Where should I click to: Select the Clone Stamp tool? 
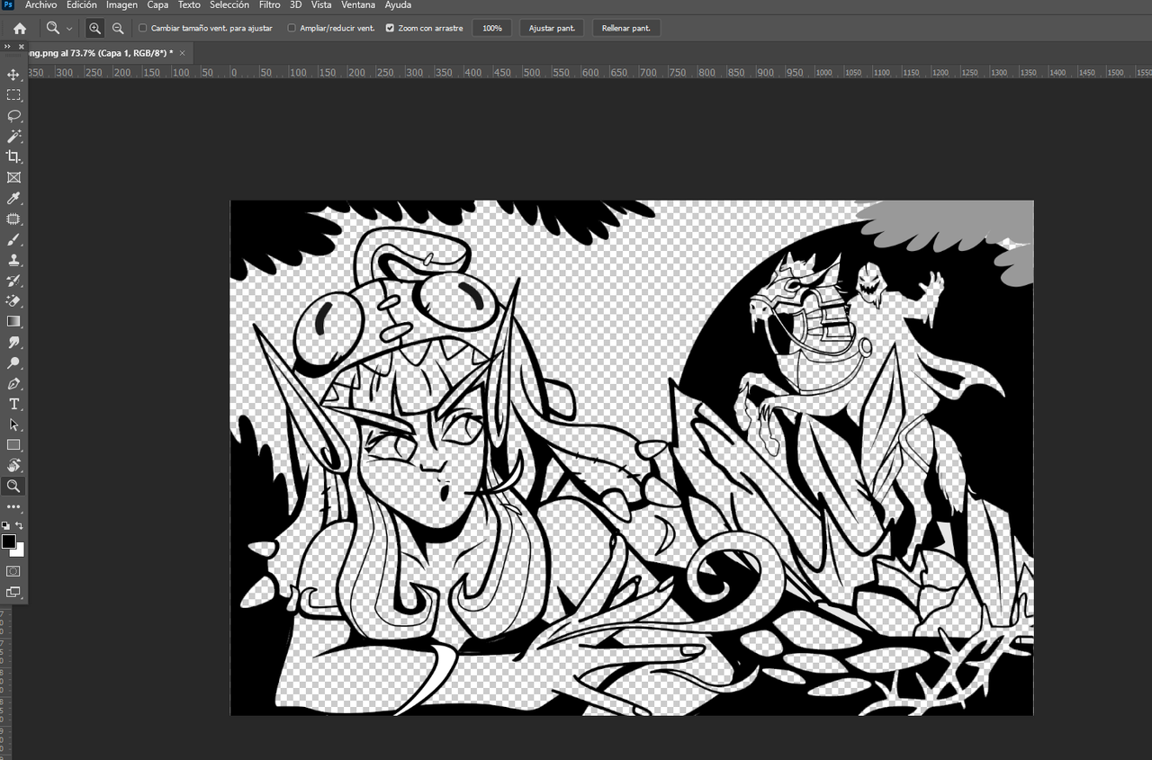click(x=13, y=261)
